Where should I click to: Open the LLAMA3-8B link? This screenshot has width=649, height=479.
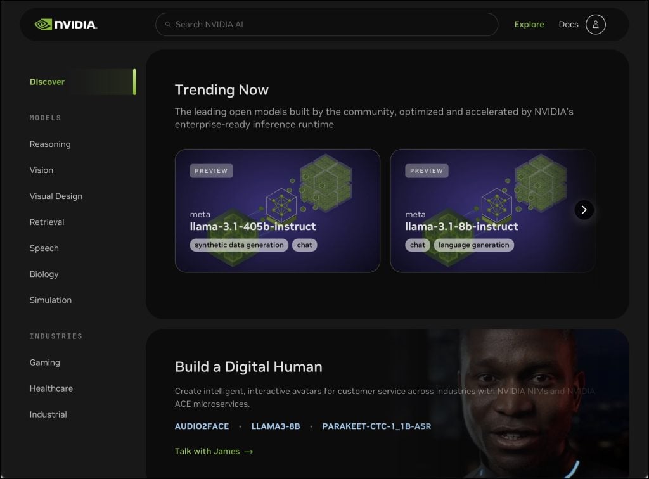point(276,426)
